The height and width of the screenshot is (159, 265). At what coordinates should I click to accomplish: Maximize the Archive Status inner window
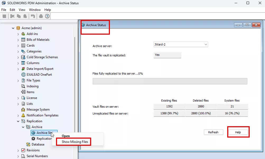pyautogui.click(x=247, y=25)
